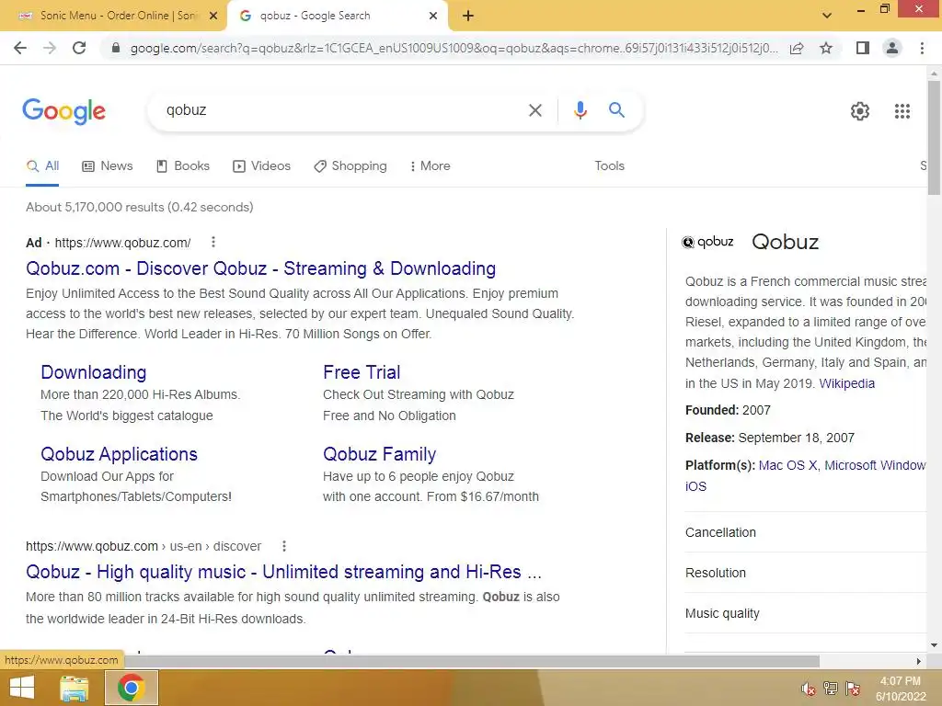The image size is (942, 706).
Task: Open the Qobuz Family sitelink
Action: click(x=380, y=454)
